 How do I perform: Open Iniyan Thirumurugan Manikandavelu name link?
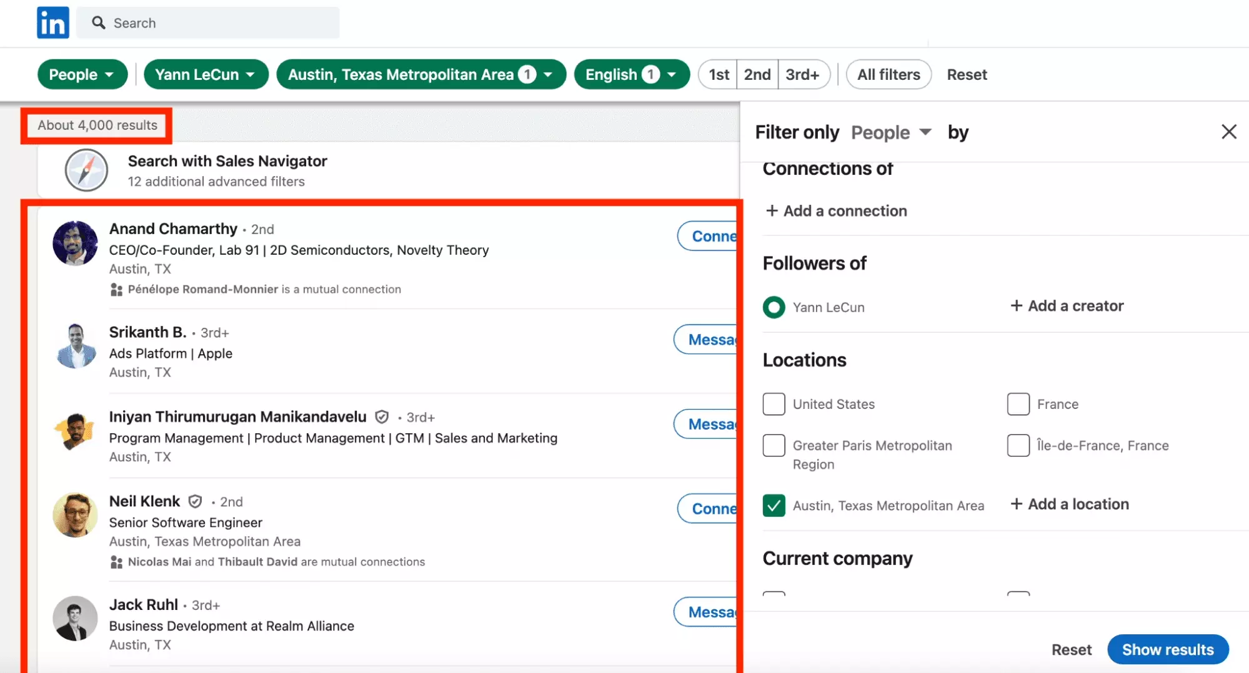click(x=237, y=417)
